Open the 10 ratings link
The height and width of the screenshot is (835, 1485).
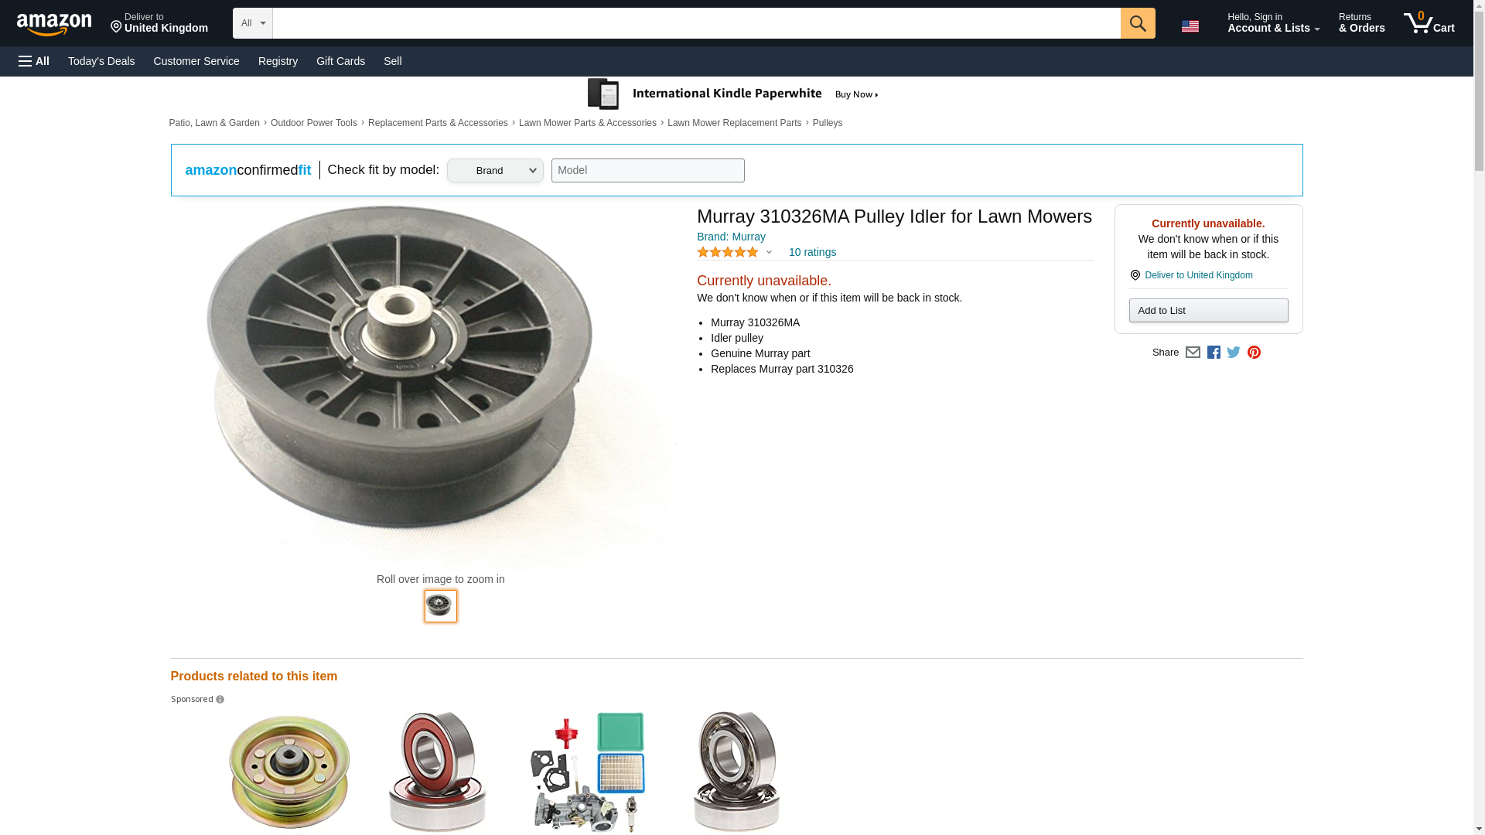[812, 252]
